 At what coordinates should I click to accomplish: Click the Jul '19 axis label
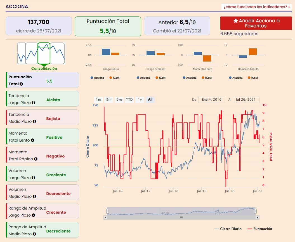[x=202, y=191]
